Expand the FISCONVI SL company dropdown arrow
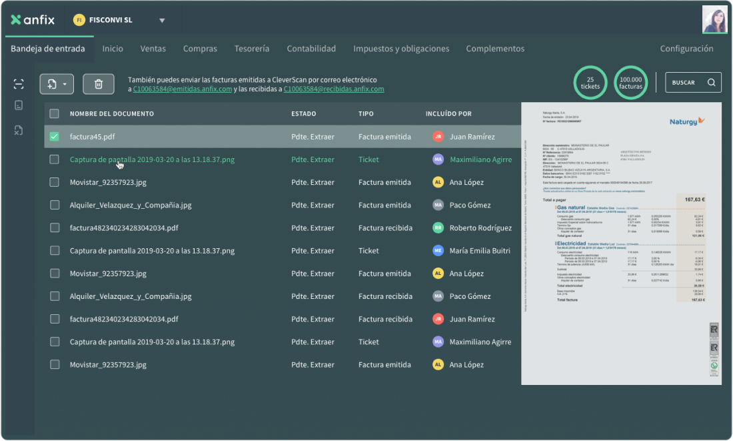This screenshot has width=733, height=441. click(162, 20)
